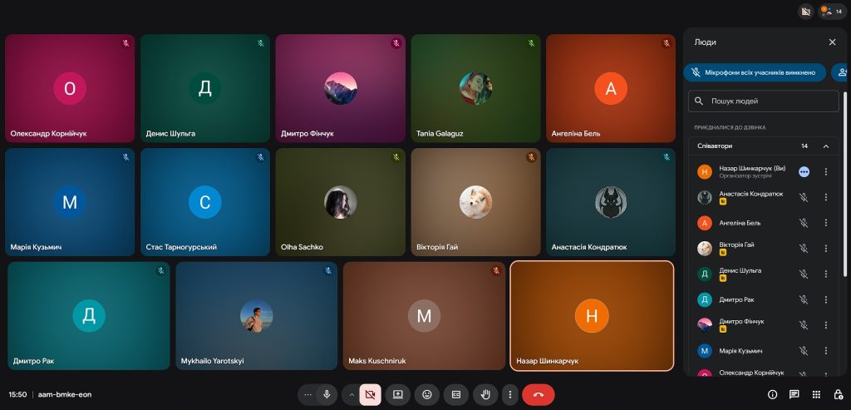Toggle closed captions
The image size is (851, 410).
tap(456, 394)
